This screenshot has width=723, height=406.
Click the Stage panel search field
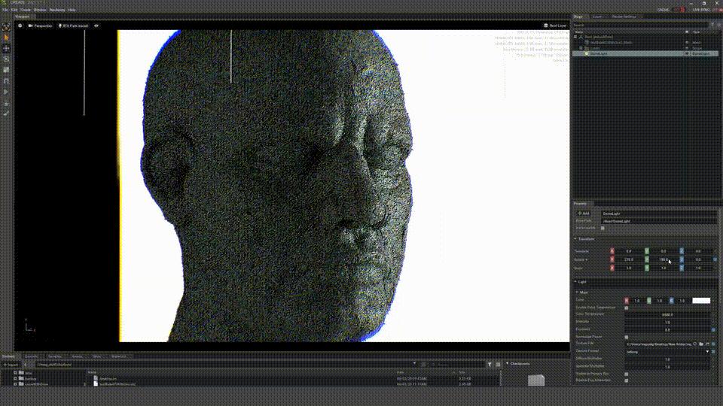tap(640, 25)
